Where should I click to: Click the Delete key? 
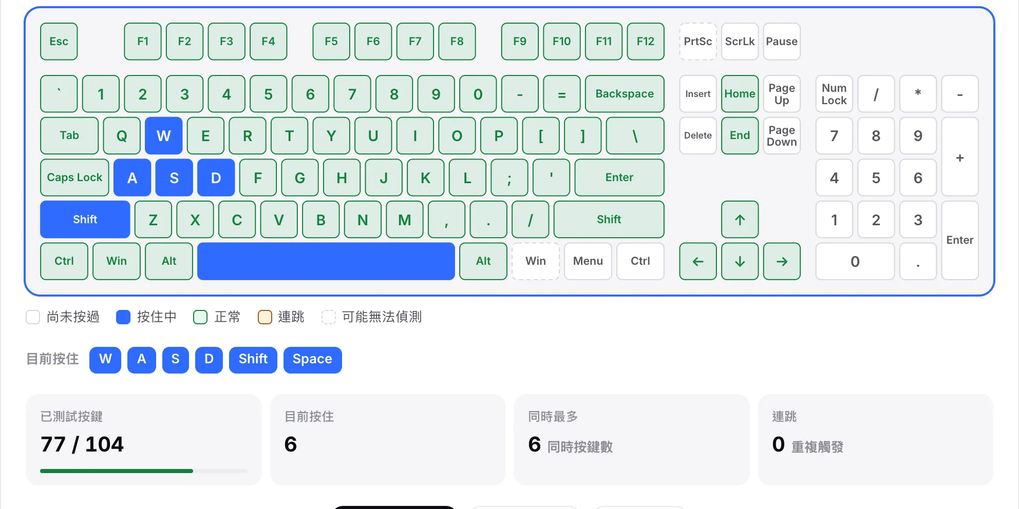(x=697, y=136)
